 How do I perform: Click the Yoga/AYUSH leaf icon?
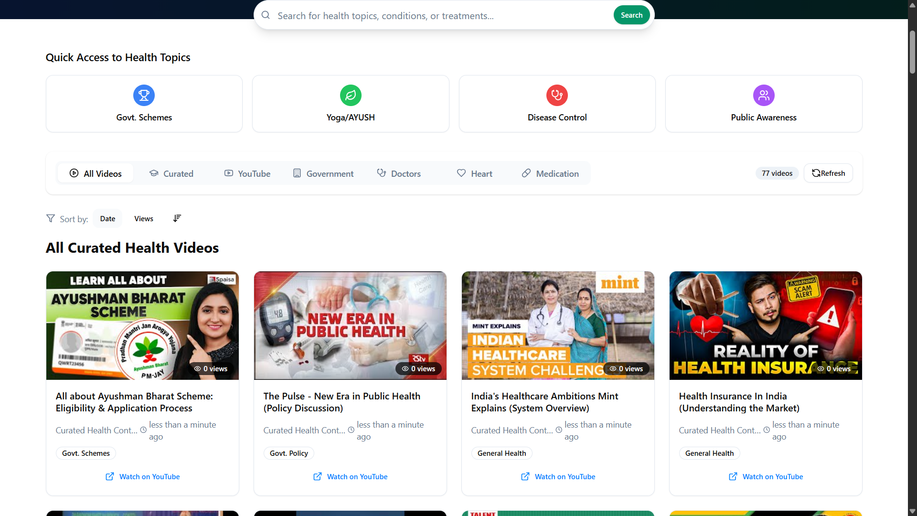351,95
